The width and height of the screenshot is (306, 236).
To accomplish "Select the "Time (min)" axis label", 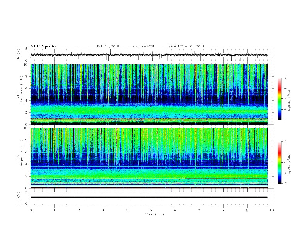I will pos(155,214).
